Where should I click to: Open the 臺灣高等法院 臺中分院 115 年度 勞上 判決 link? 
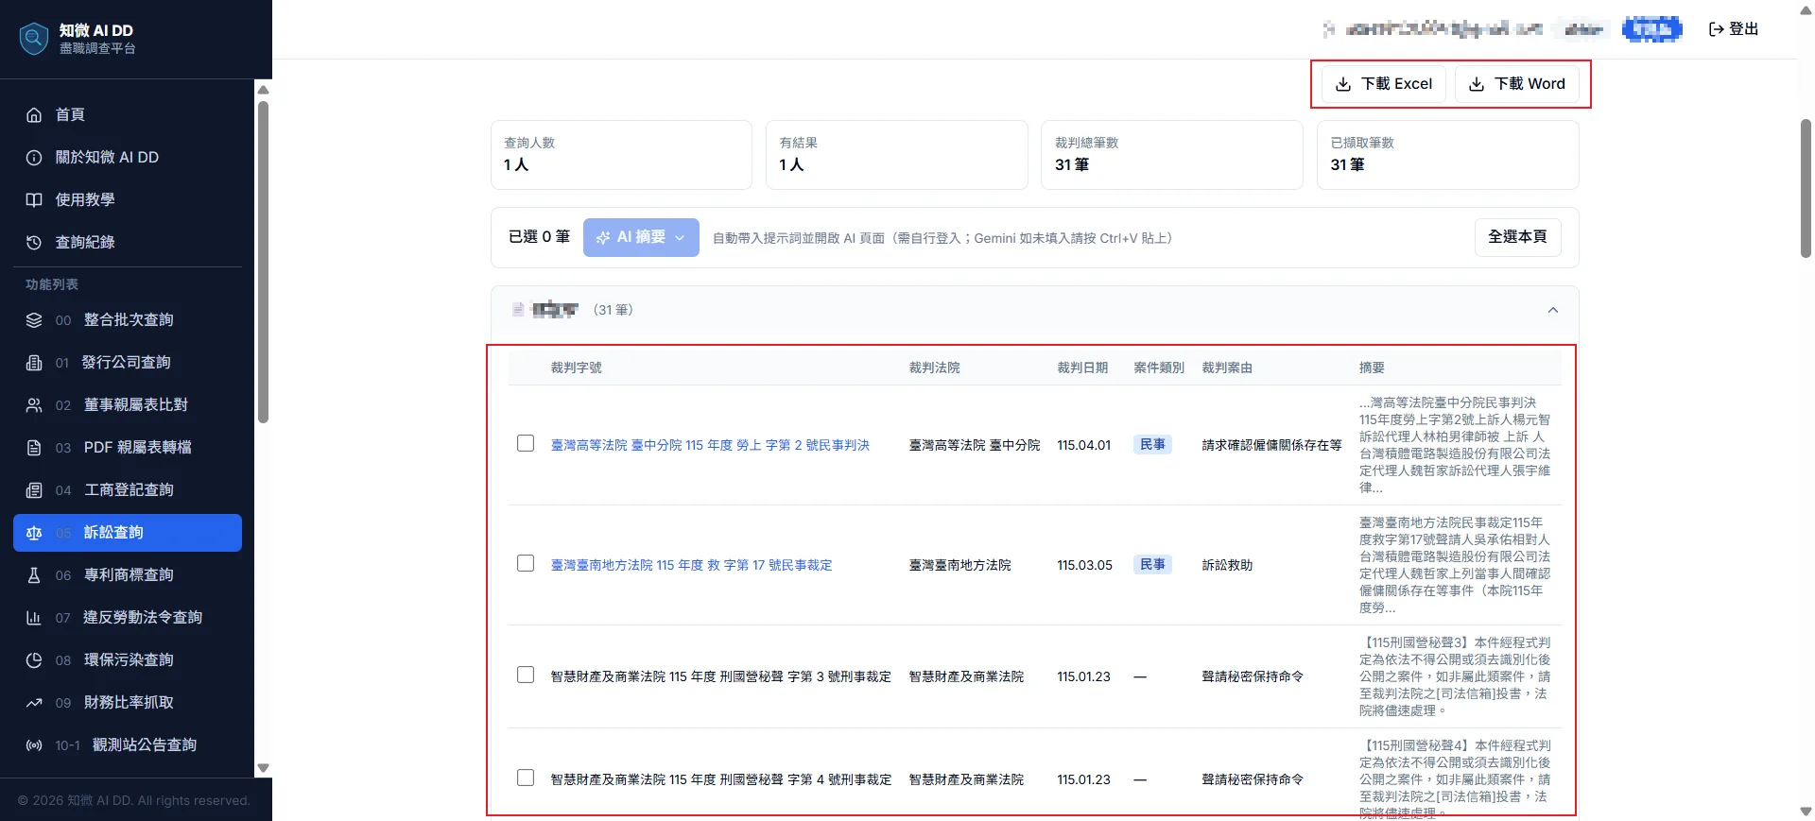pos(710,445)
